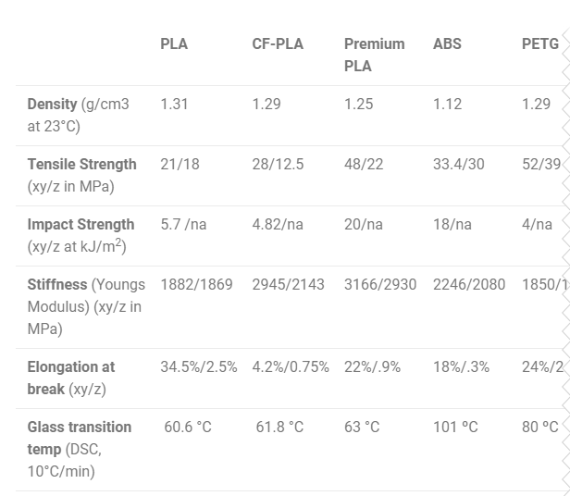Viewport: 570px width, 496px height.
Task: Click PETG tensile strength 52/39
Action: tap(541, 164)
